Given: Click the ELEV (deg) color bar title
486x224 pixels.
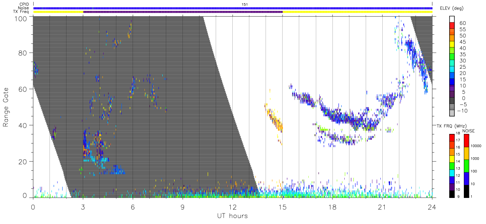Looking at the screenshot, I should 452,8.
